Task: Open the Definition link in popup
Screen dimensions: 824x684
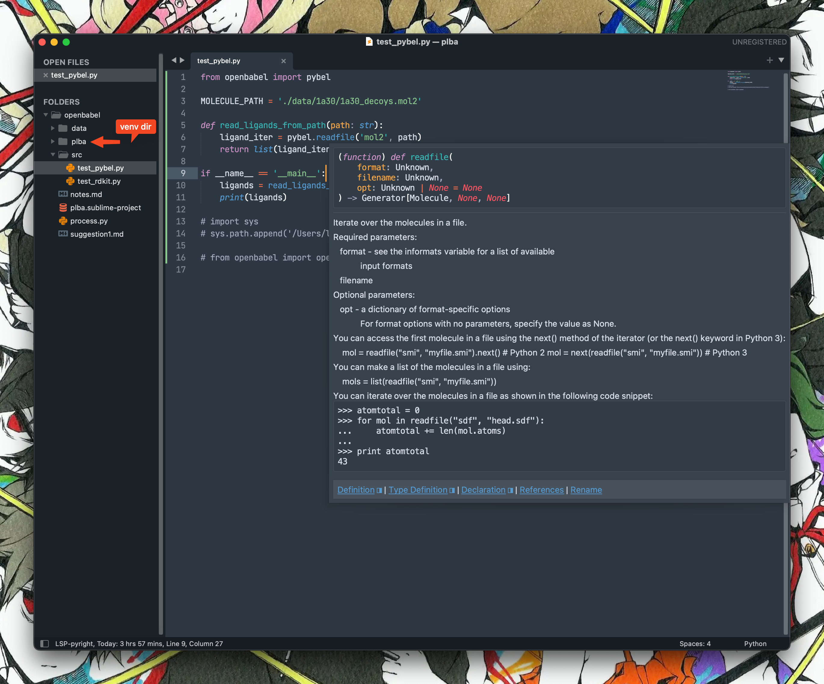Action: pyautogui.click(x=355, y=490)
